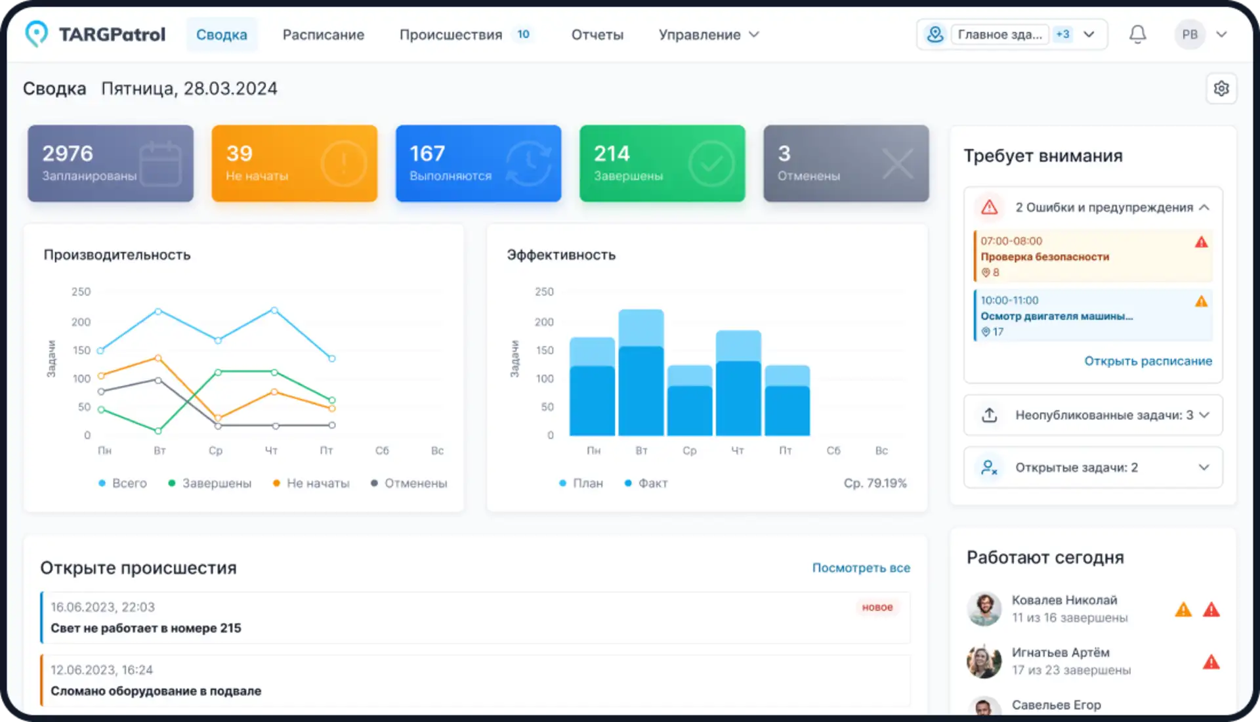This screenshot has width=1260, height=722.
Task: Switch to the Расписание tab
Action: [324, 34]
